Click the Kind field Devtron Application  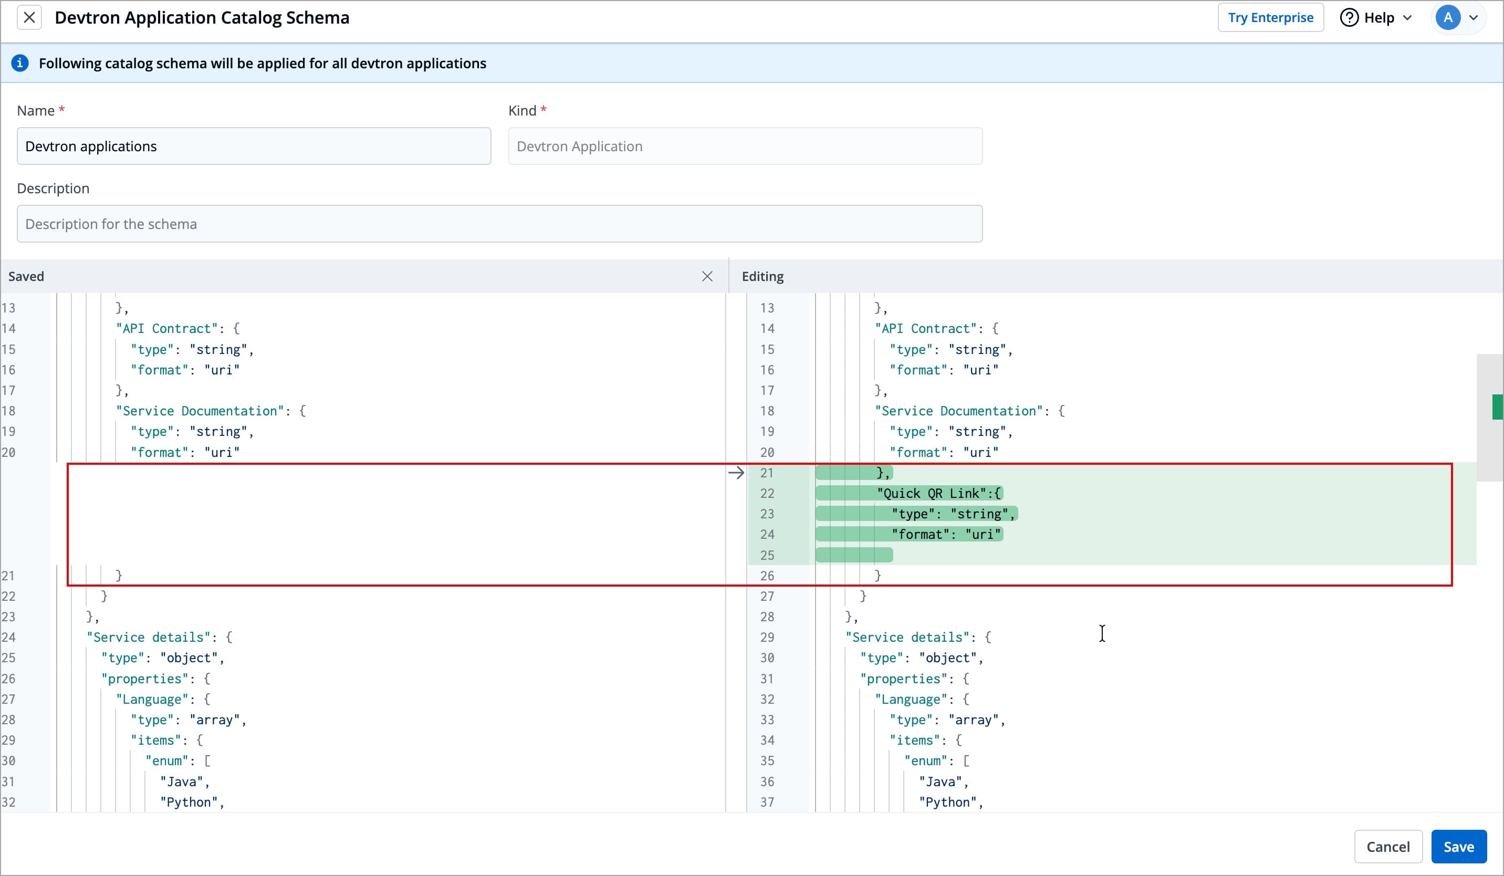point(744,146)
